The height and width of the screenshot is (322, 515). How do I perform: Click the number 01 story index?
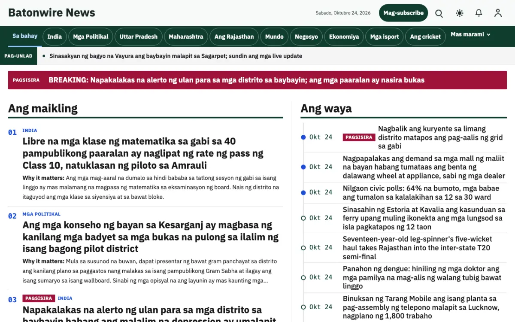pos(12,132)
